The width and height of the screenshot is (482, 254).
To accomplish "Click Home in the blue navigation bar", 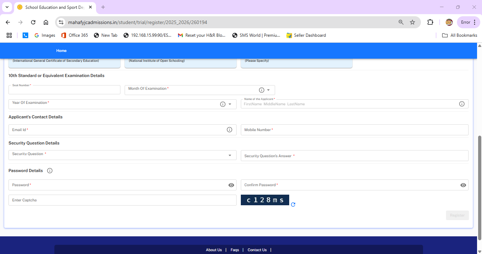I will click(61, 51).
